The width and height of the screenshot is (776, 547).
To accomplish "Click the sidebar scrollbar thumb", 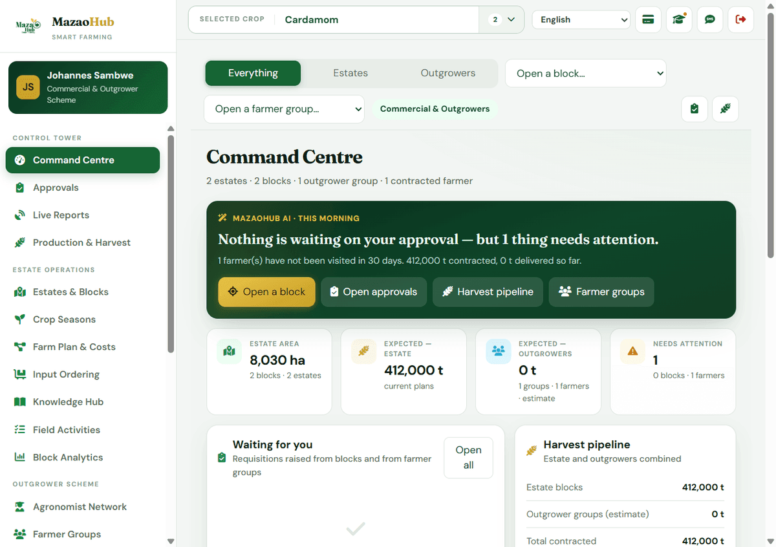I will pos(171,242).
